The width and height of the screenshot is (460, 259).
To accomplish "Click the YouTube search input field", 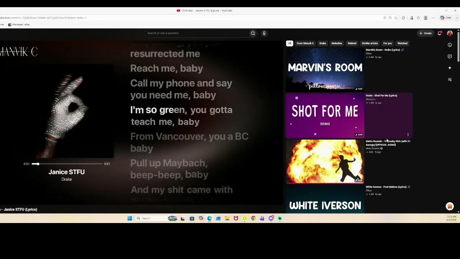I will (197, 33).
